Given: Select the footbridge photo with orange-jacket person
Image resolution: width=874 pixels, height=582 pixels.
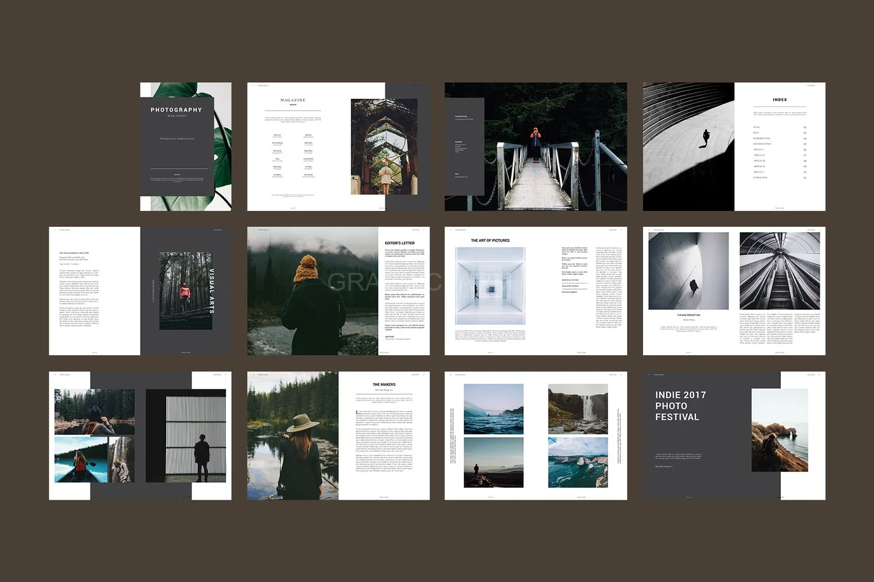Looking at the screenshot, I should tap(536, 147).
